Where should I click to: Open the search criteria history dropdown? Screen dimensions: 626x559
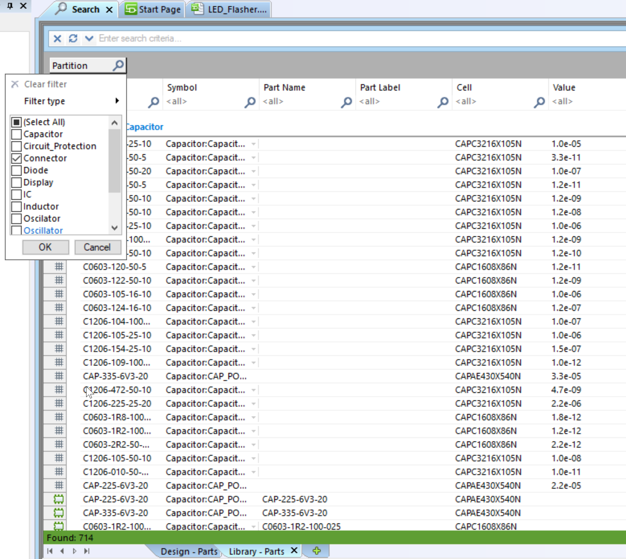(x=89, y=39)
